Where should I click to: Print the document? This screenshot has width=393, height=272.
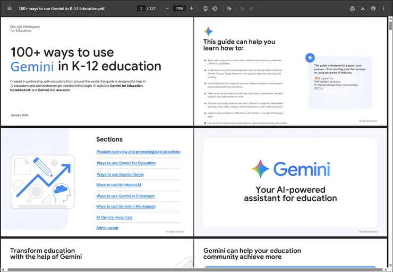373,9
